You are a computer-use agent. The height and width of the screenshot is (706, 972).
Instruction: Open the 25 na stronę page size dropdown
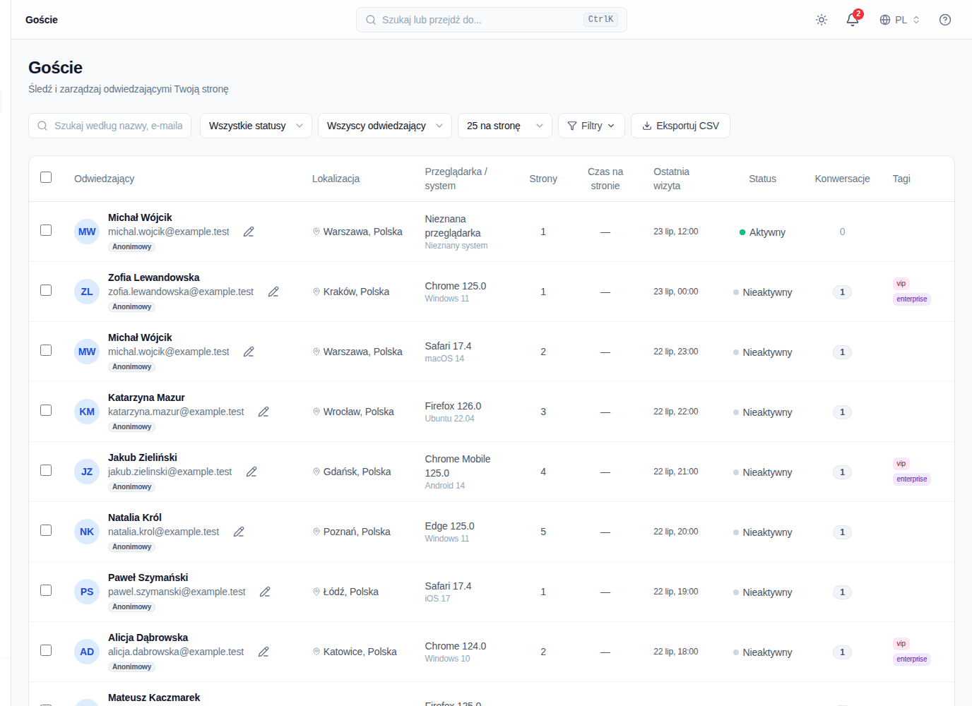505,126
